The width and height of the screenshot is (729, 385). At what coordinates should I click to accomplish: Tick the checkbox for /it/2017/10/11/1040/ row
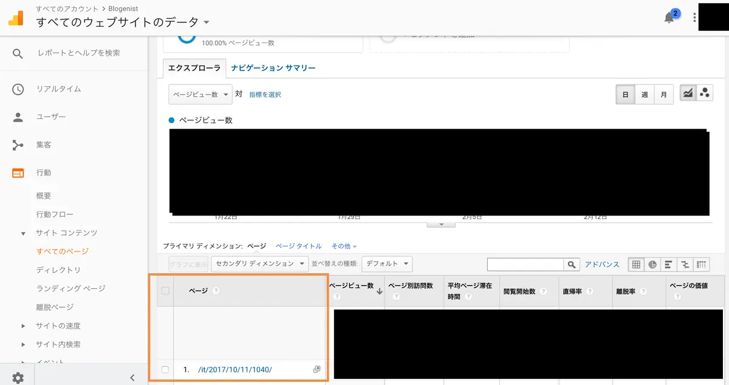tap(165, 370)
